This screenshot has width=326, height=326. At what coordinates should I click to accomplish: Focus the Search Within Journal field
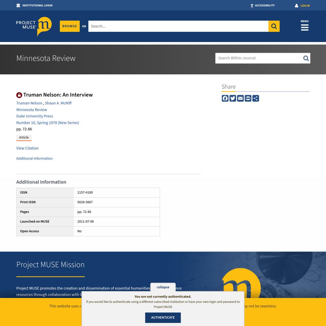pos(259,58)
